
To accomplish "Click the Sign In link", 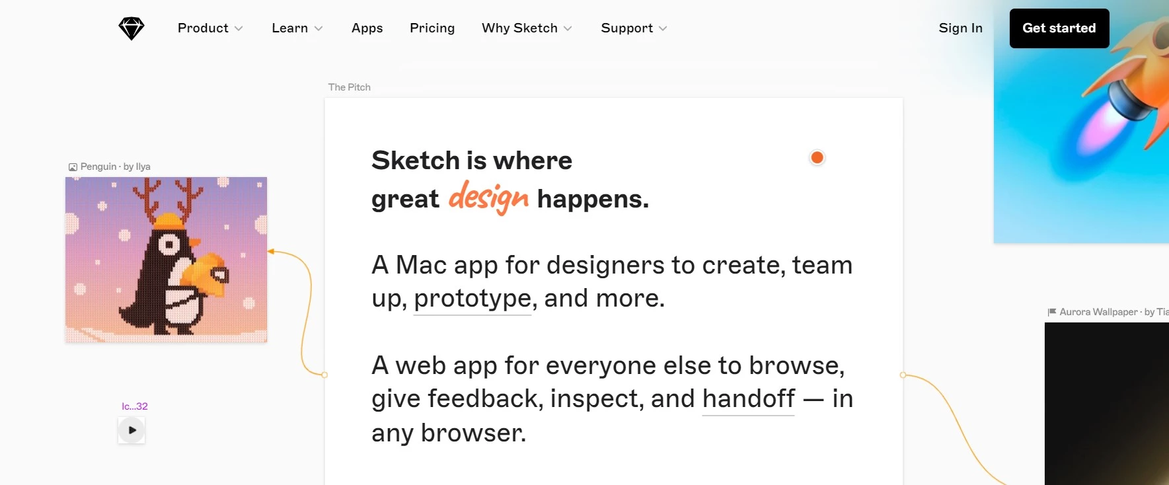I will (x=960, y=28).
